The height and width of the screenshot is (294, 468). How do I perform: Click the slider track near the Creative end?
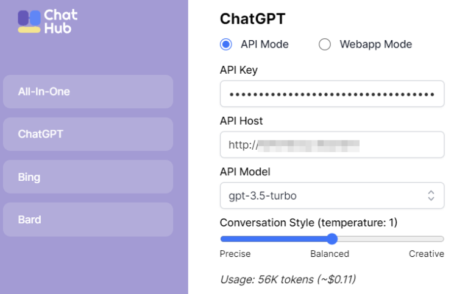point(433,239)
